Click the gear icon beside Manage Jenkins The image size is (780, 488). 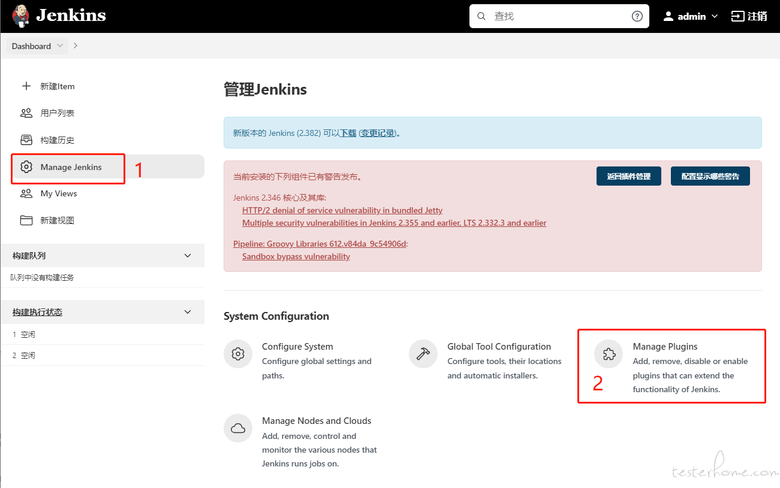click(26, 167)
